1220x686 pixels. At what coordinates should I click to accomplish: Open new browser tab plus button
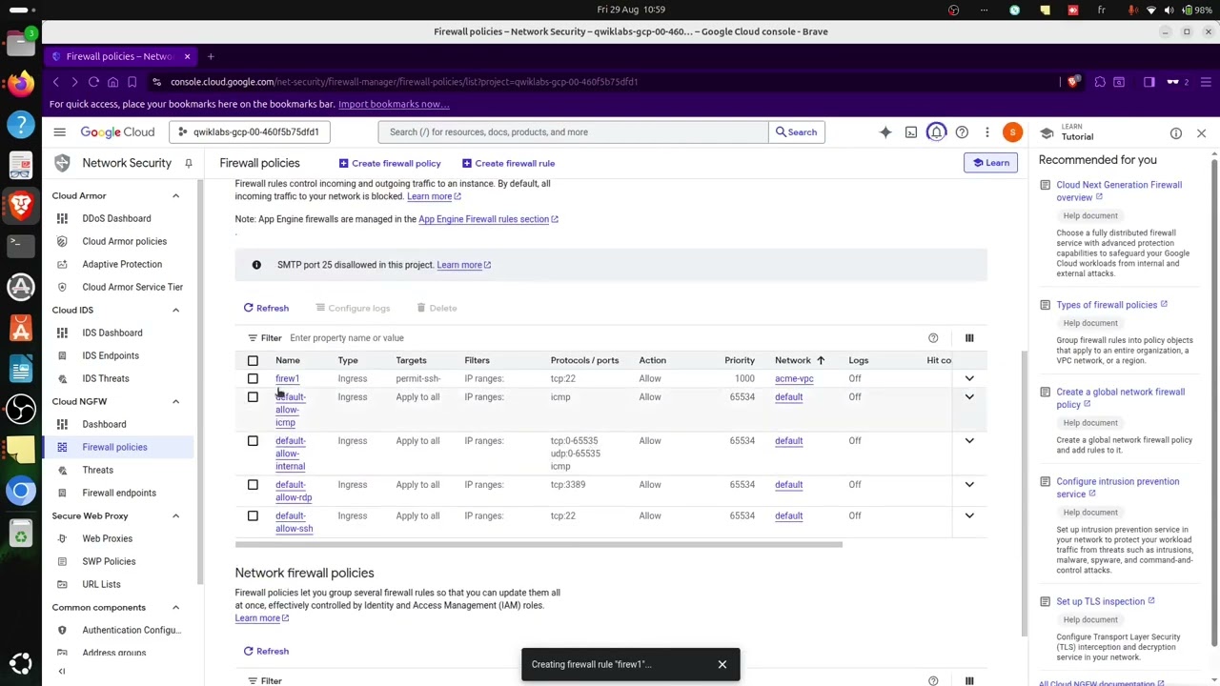211,56
